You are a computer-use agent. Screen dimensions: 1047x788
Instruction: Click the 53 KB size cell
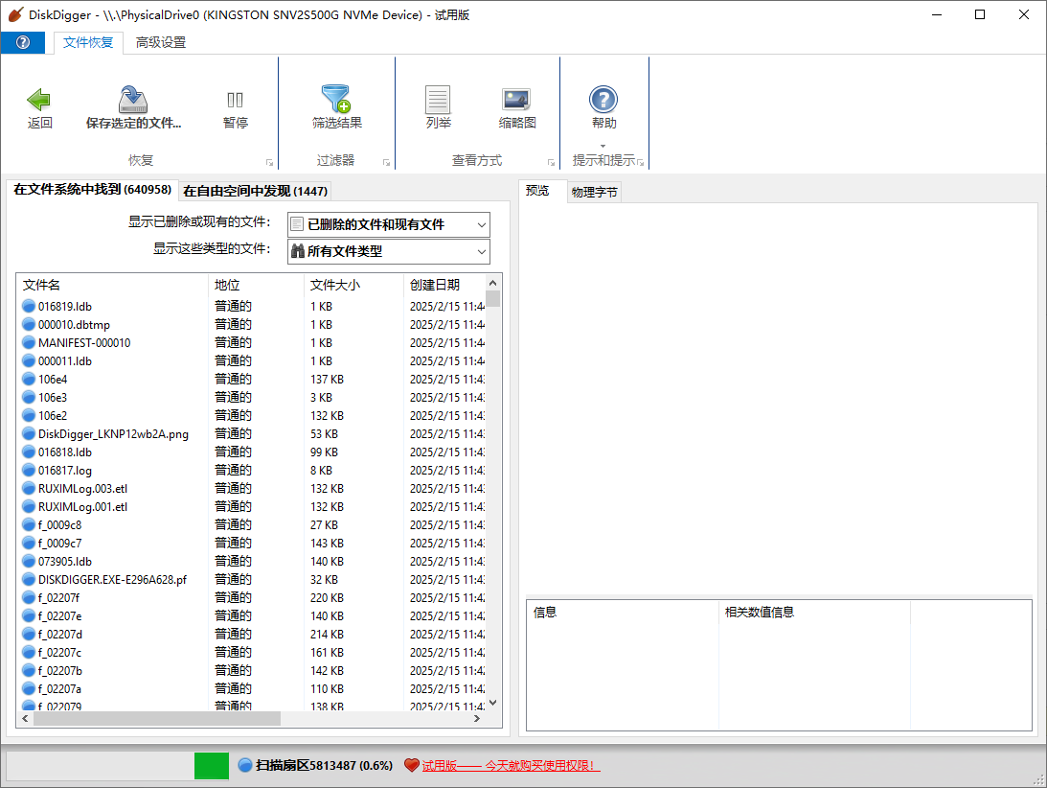coord(324,433)
